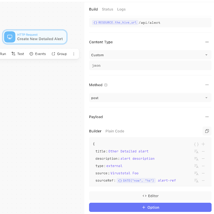Viewport: 214px width, 214px height.
Task: Switch to the Status tab
Action: [x=107, y=9]
